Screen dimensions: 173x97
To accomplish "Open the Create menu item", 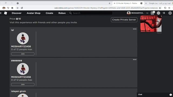I will coord(49,13).
